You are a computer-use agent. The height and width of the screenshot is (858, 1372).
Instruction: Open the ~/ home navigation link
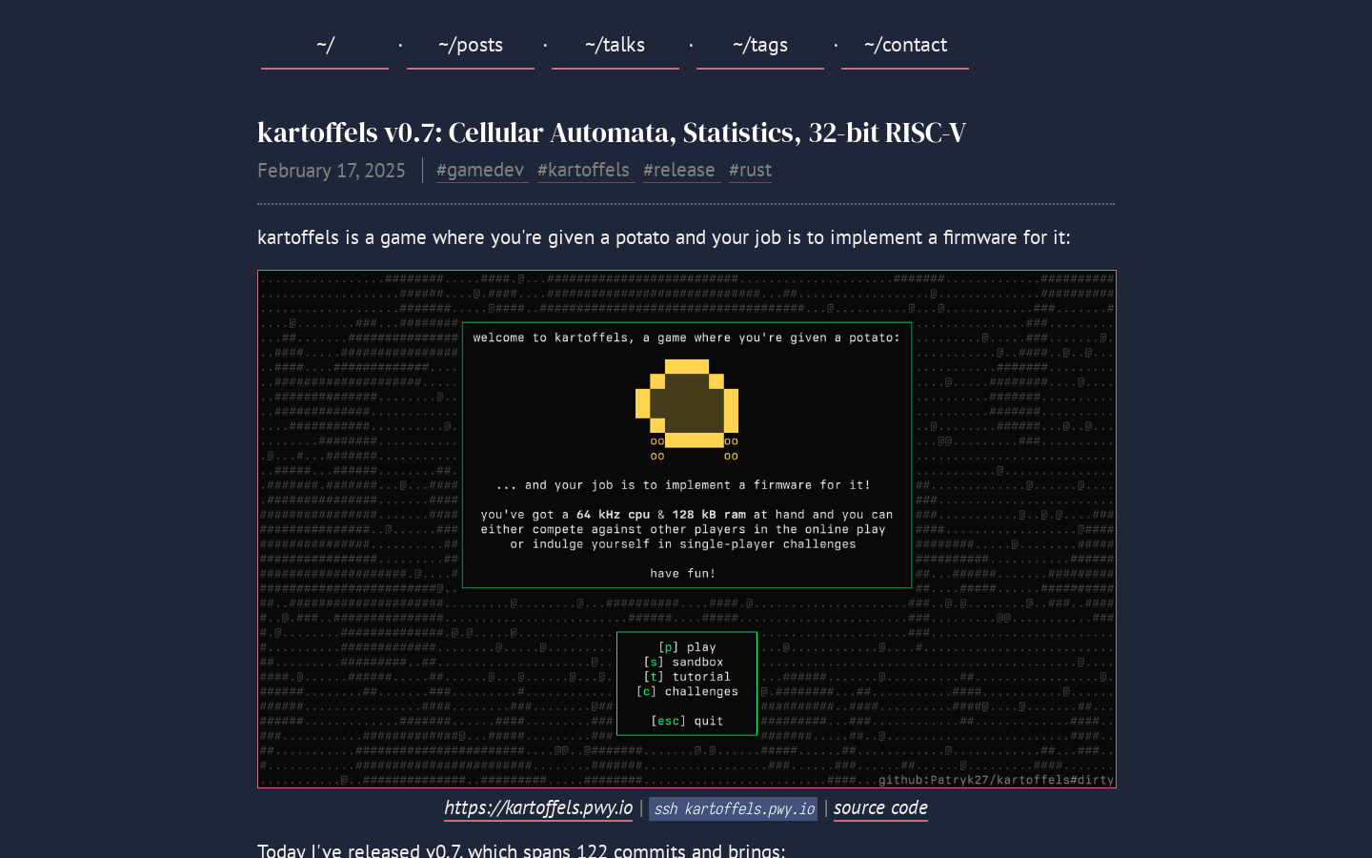(x=325, y=45)
